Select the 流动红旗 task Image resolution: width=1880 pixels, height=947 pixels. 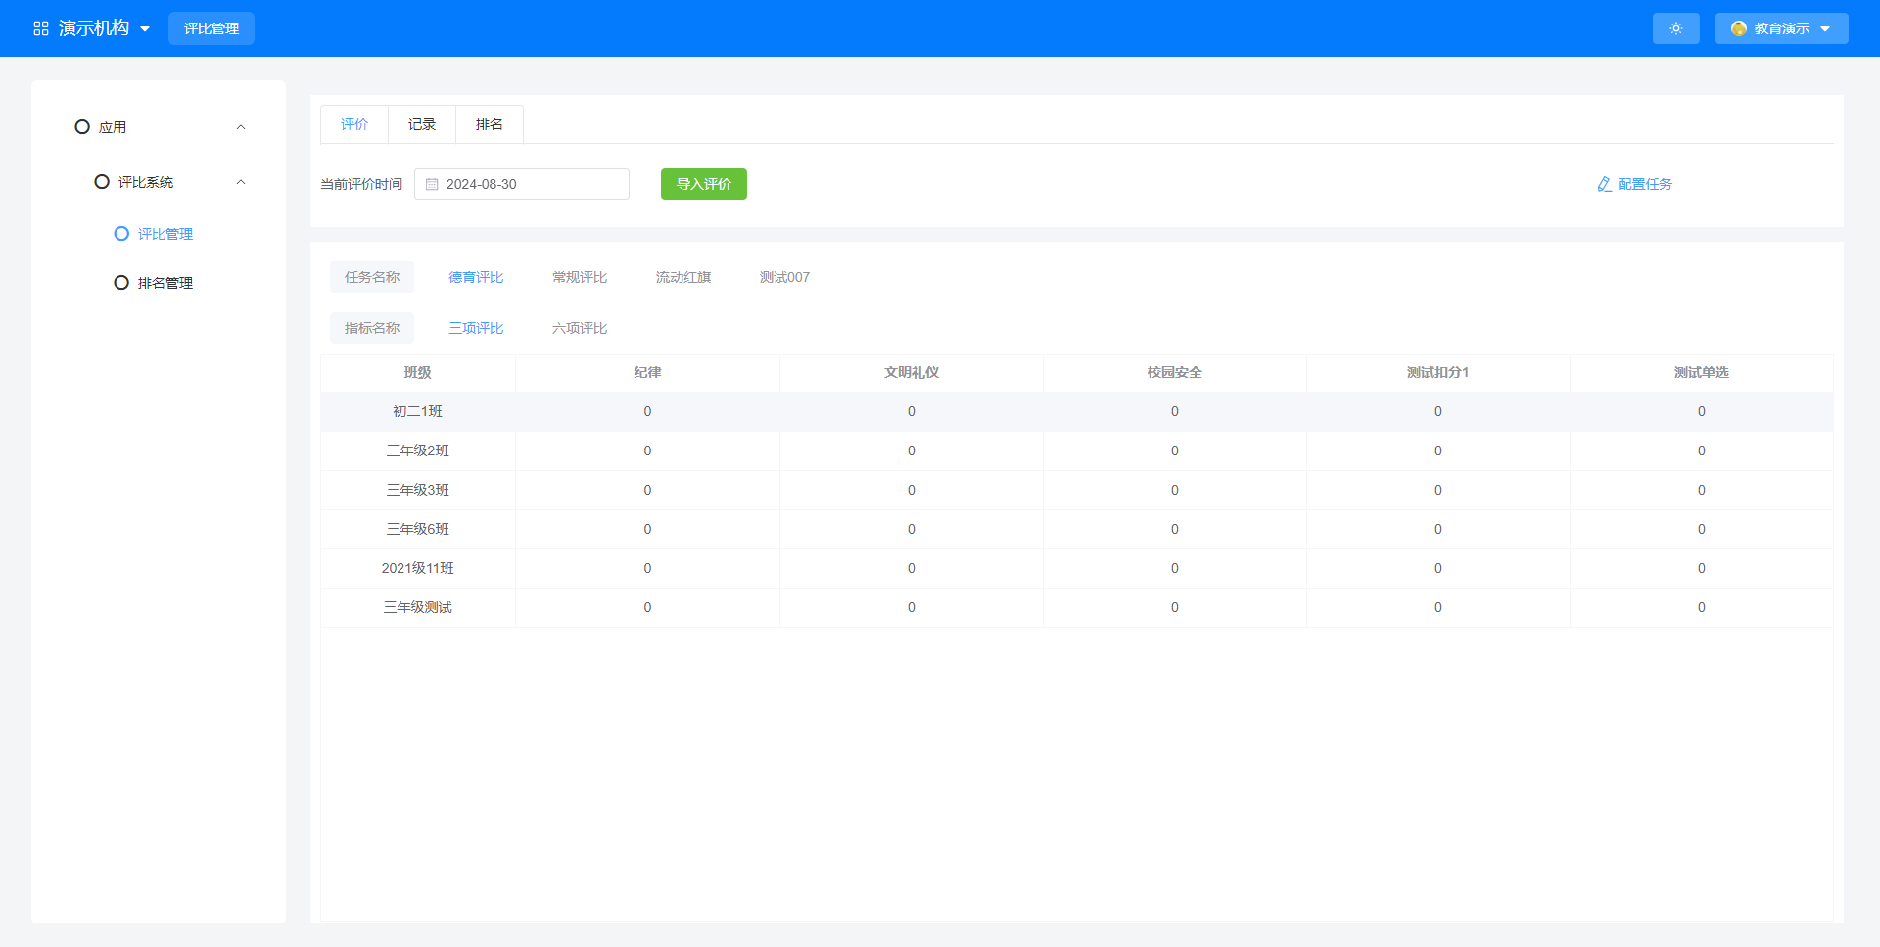pyautogui.click(x=683, y=277)
